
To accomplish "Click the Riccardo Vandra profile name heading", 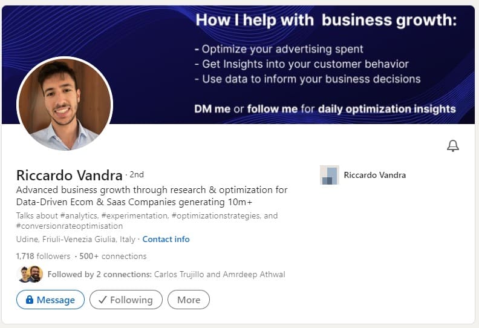I will pyautogui.click(x=69, y=175).
